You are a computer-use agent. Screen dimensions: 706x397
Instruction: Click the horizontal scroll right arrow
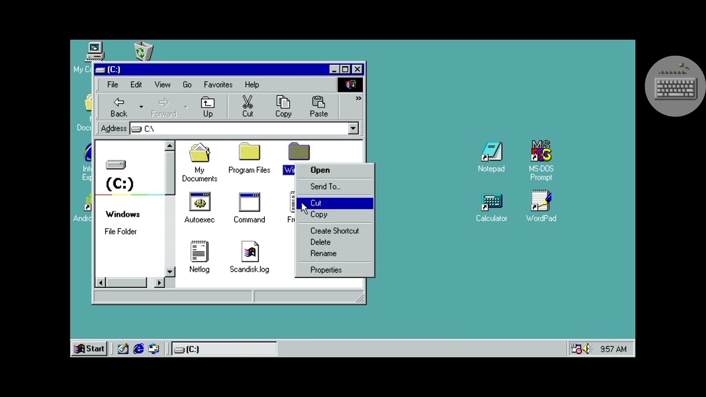point(159,283)
